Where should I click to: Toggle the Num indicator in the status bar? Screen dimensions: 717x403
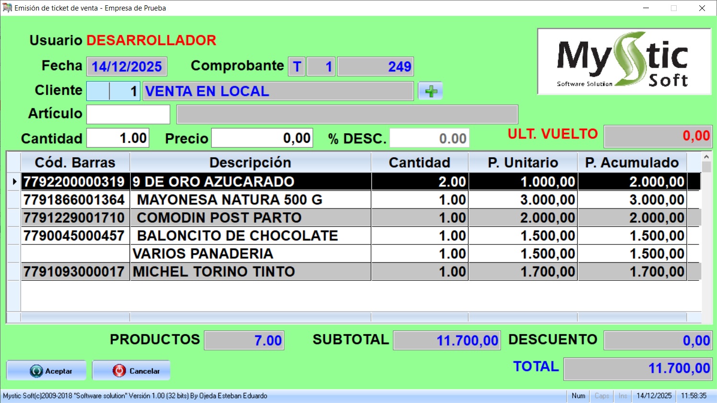click(578, 396)
